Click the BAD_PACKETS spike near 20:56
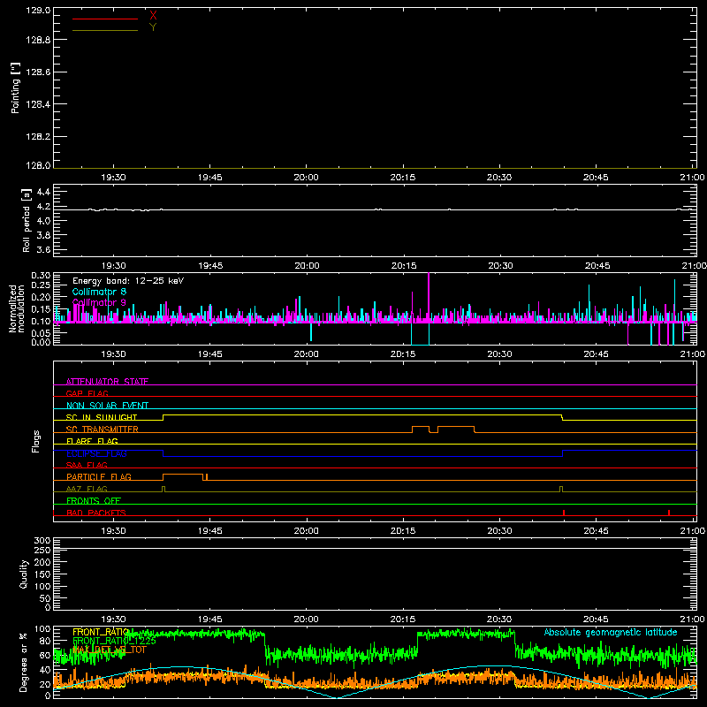The height and width of the screenshot is (707, 707). [669, 513]
